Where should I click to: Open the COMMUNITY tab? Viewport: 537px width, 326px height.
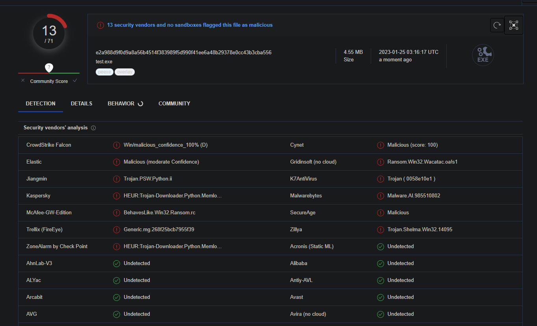(174, 104)
